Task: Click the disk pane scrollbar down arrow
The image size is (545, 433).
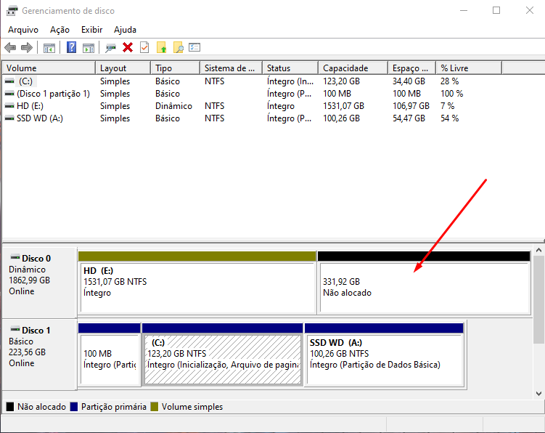Action: (538, 394)
